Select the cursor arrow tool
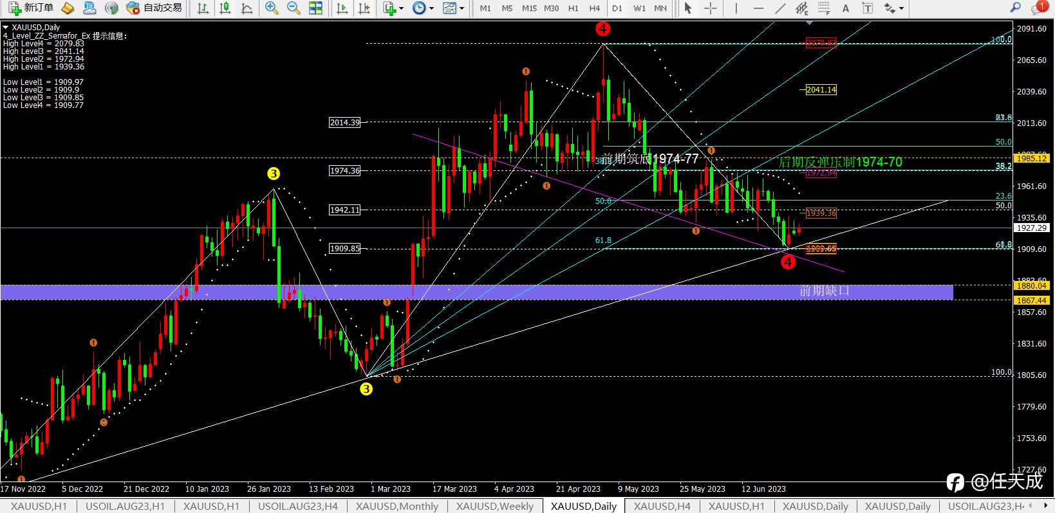The width and height of the screenshot is (1055, 513). (688, 8)
